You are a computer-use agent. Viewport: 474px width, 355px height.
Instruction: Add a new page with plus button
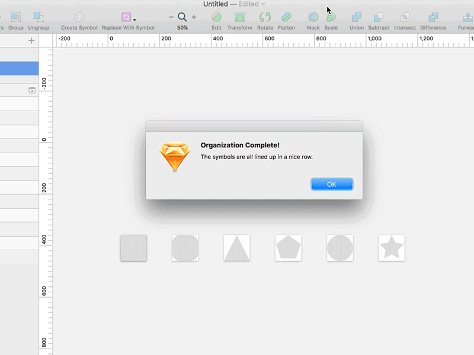[31, 40]
